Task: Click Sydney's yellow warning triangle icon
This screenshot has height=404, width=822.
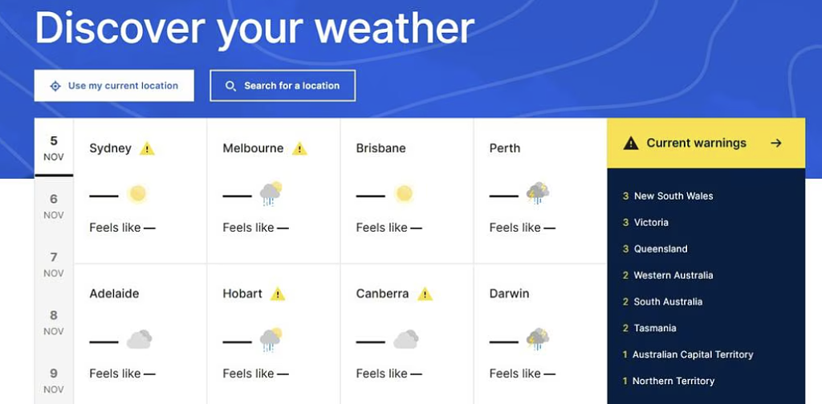Action: tap(147, 148)
